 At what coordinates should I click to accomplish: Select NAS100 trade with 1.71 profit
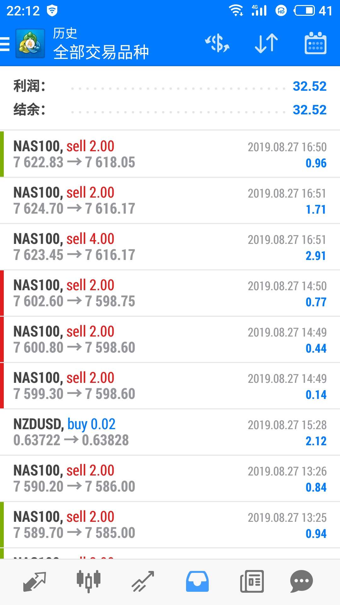pos(170,200)
